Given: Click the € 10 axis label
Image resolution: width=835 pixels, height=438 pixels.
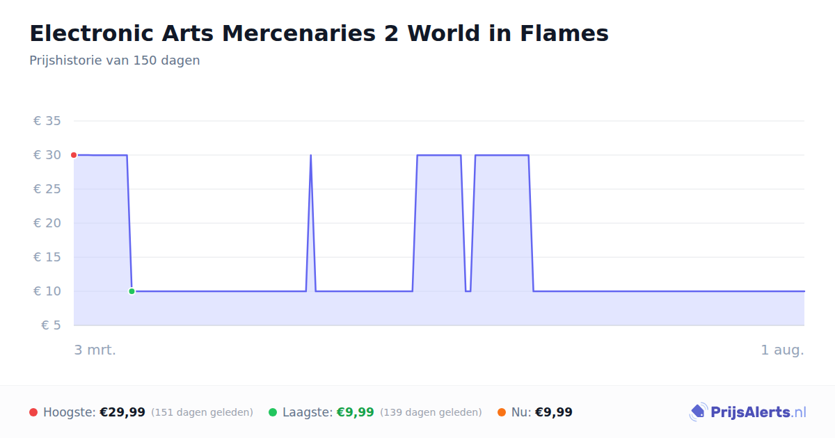Looking at the screenshot, I should tap(48, 291).
